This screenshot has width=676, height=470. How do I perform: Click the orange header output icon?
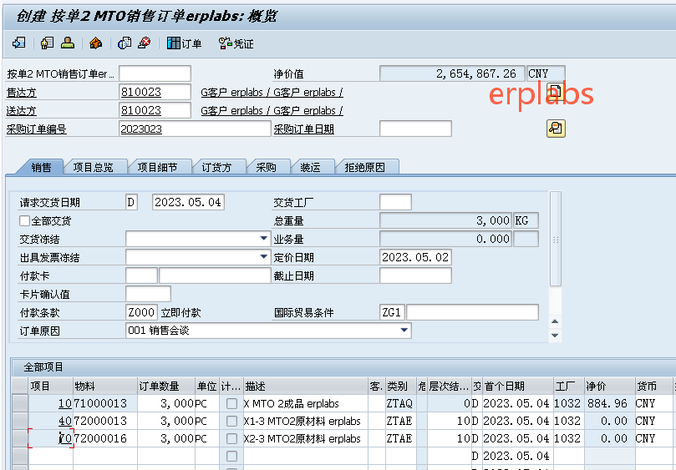pyautogui.click(x=96, y=43)
